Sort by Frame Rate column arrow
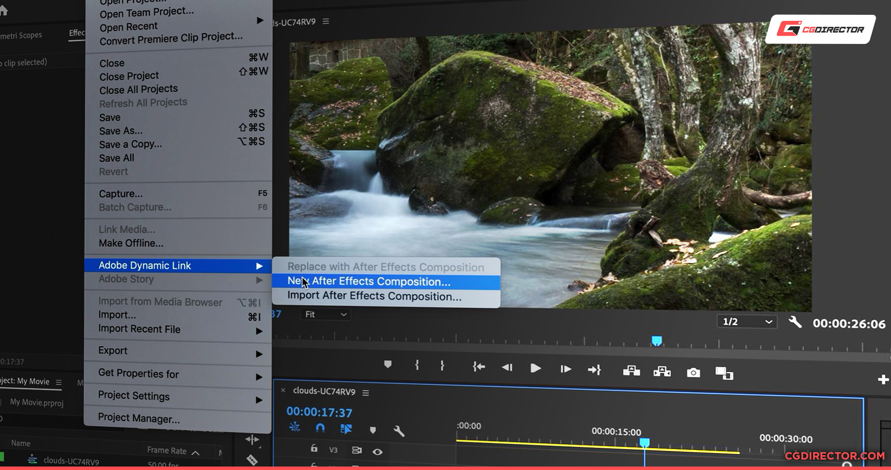The width and height of the screenshot is (891, 470). [196, 453]
